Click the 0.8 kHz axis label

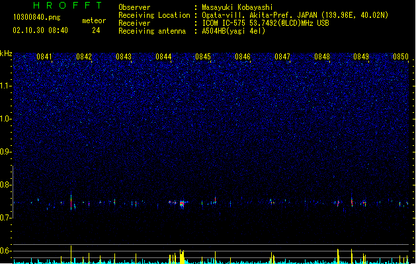pos(6,185)
